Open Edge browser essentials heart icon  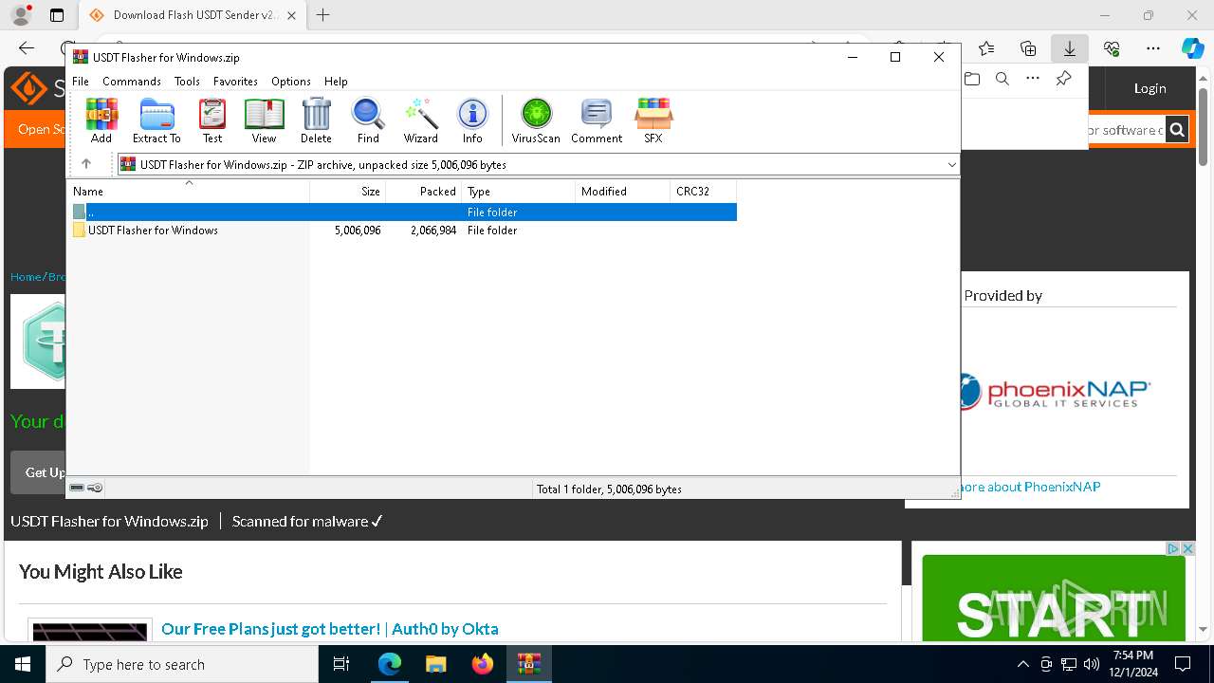click(1112, 48)
